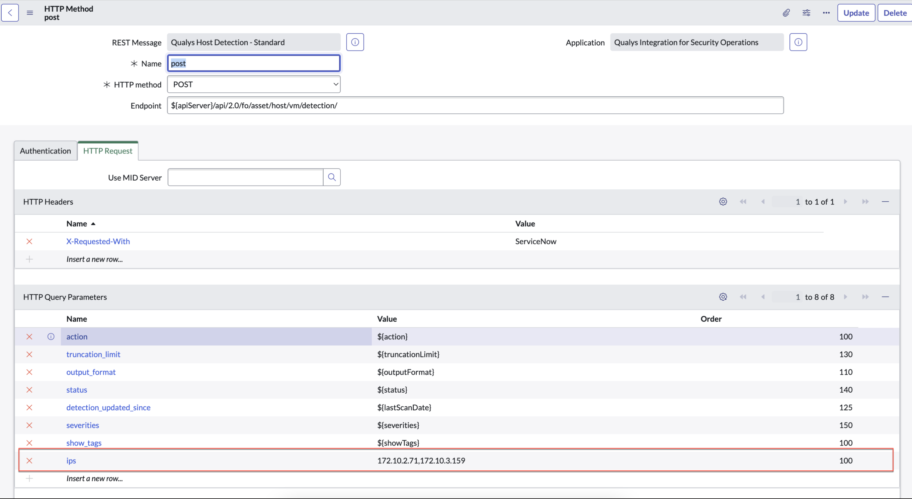Open the action parameter link
Image resolution: width=912 pixels, height=499 pixels.
(x=77, y=336)
